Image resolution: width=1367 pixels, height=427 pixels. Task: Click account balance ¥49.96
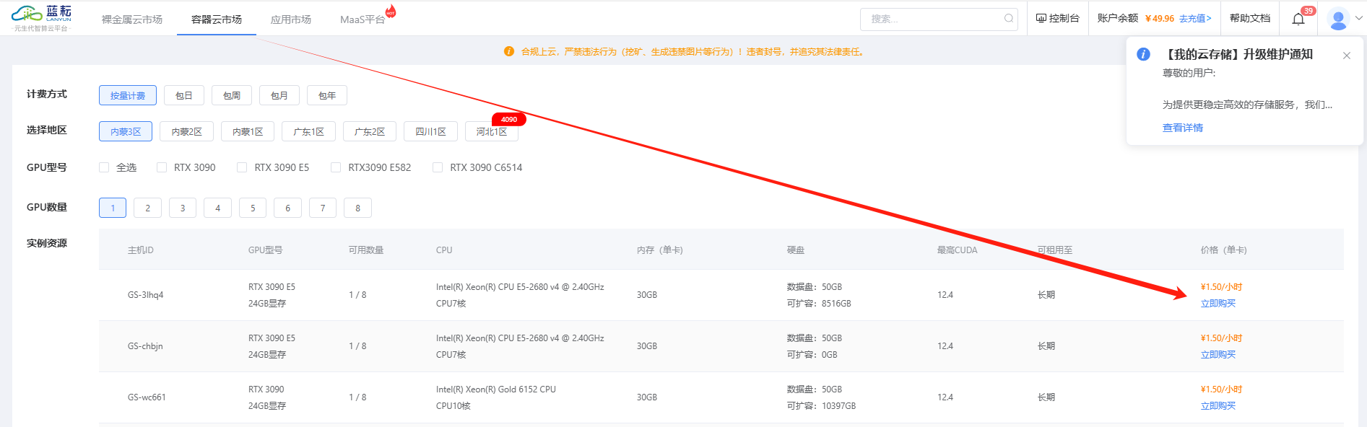point(1160,19)
